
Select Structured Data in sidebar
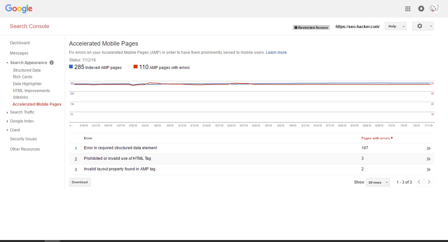click(x=27, y=70)
